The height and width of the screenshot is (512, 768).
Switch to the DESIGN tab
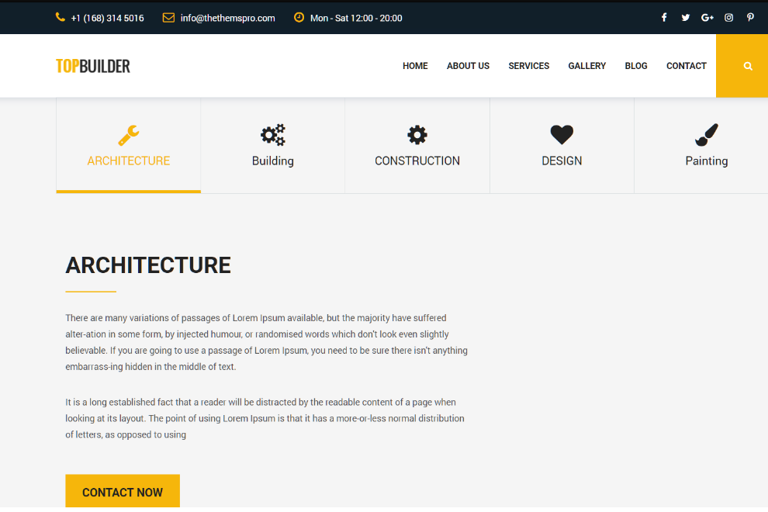pyautogui.click(x=562, y=146)
